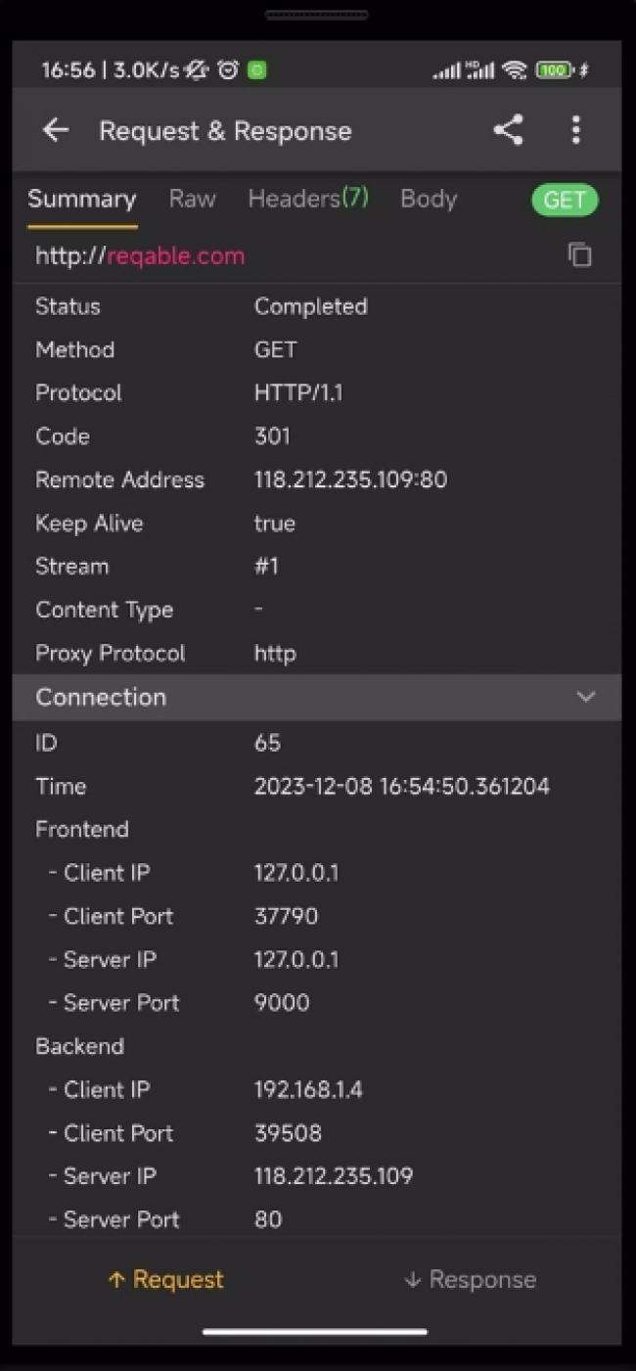The width and height of the screenshot is (636, 1371).
Task: Tap the alarm clock status icon
Action: tap(228, 70)
